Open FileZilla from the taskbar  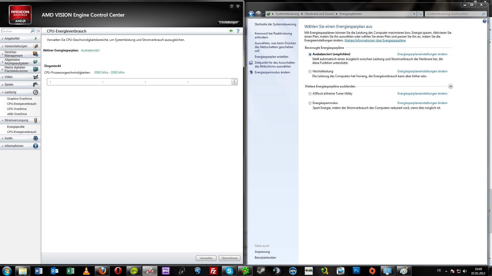tap(213, 271)
